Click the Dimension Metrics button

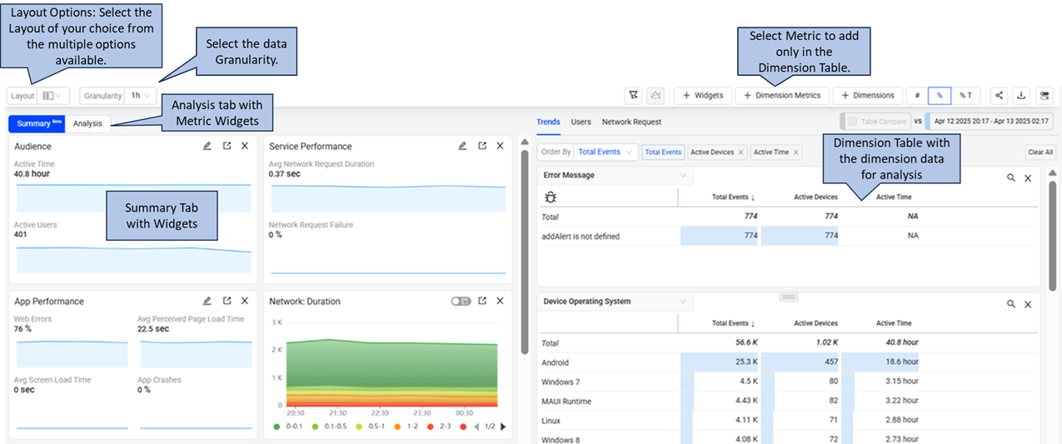click(x=782, y=96)
